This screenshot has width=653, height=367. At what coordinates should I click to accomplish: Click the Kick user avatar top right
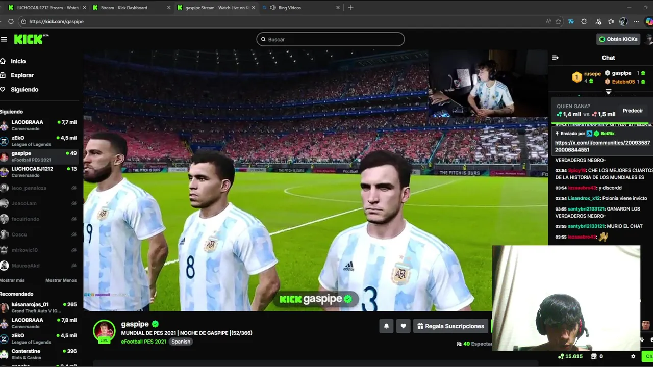pos(649,39)
